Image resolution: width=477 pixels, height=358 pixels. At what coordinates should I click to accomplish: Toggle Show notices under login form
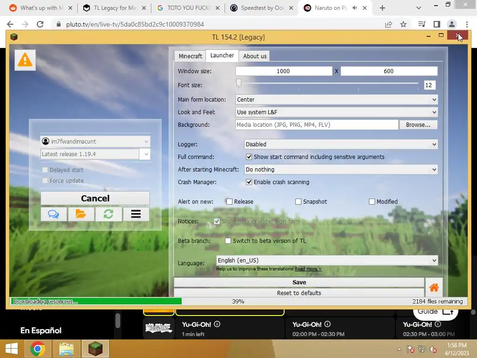[x=217, y=221]
